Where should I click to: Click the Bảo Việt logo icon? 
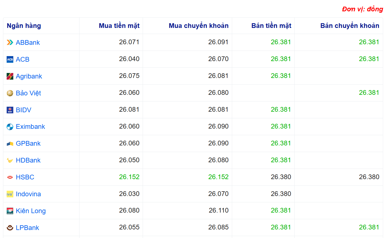pos(10,93)
